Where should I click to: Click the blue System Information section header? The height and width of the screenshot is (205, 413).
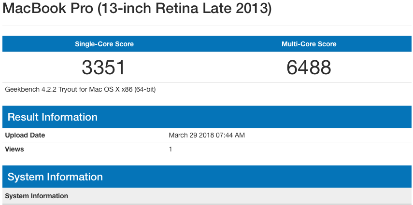tap(55, 177)
